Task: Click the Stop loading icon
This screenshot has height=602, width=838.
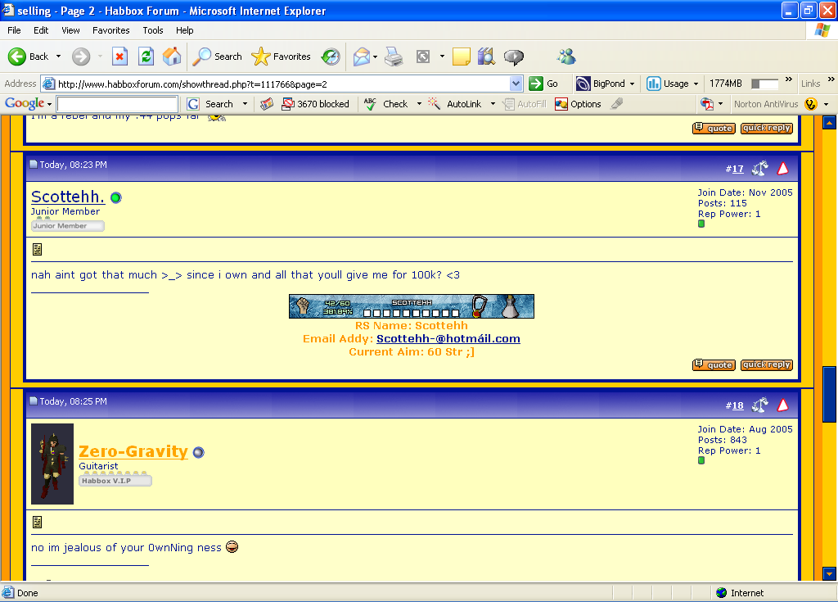Action: pos(119,57)
